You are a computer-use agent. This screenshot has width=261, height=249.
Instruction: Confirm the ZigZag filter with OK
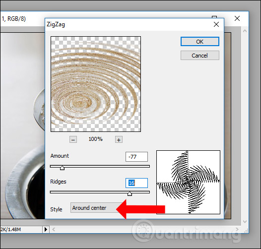(200, 42)
